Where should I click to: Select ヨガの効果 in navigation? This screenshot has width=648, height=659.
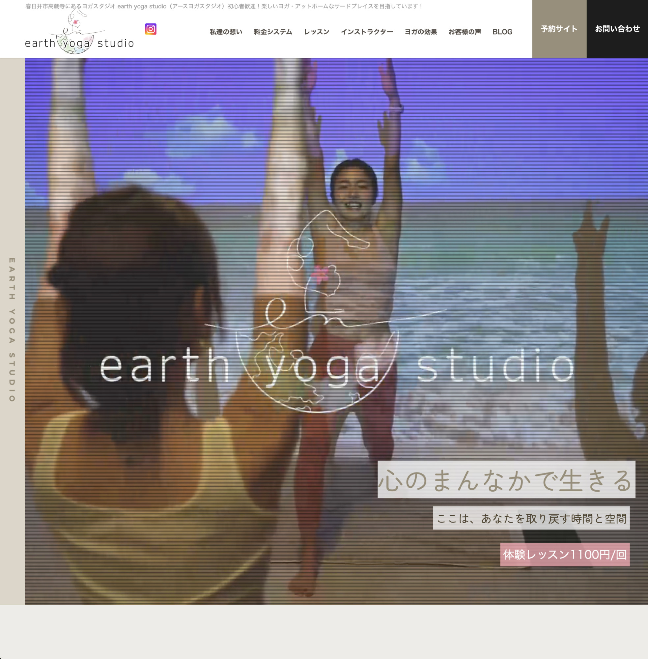[420, 32]
